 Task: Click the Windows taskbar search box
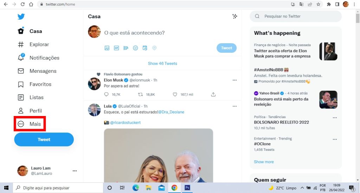click(58, 188)
